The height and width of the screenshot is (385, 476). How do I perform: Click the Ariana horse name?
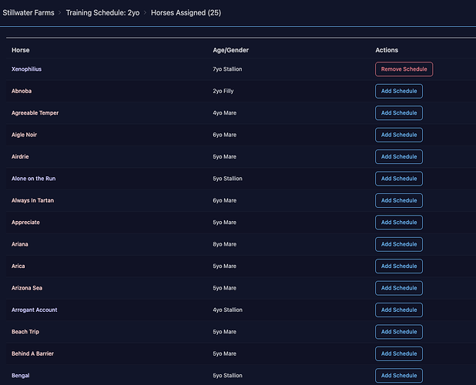[20, 244]
